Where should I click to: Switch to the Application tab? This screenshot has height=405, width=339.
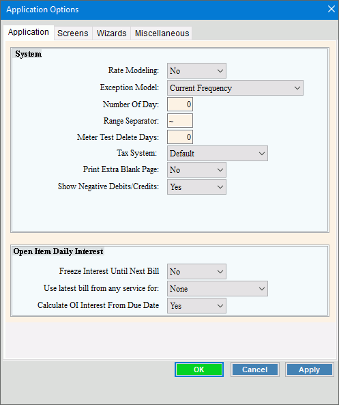[x=29, y=32]
